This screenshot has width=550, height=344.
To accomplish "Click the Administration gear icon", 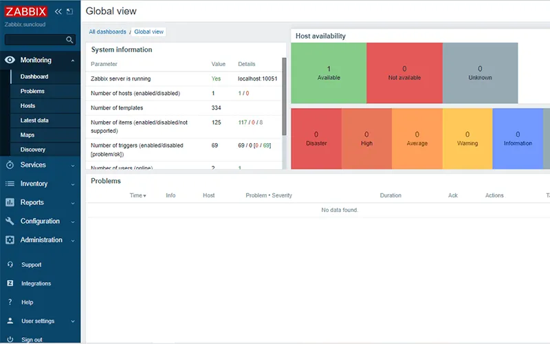I will tap(10, 240).
